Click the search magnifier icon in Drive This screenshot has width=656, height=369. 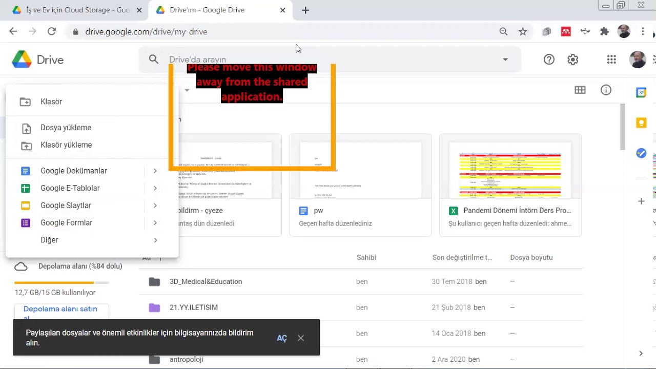(x=154, y=59)
